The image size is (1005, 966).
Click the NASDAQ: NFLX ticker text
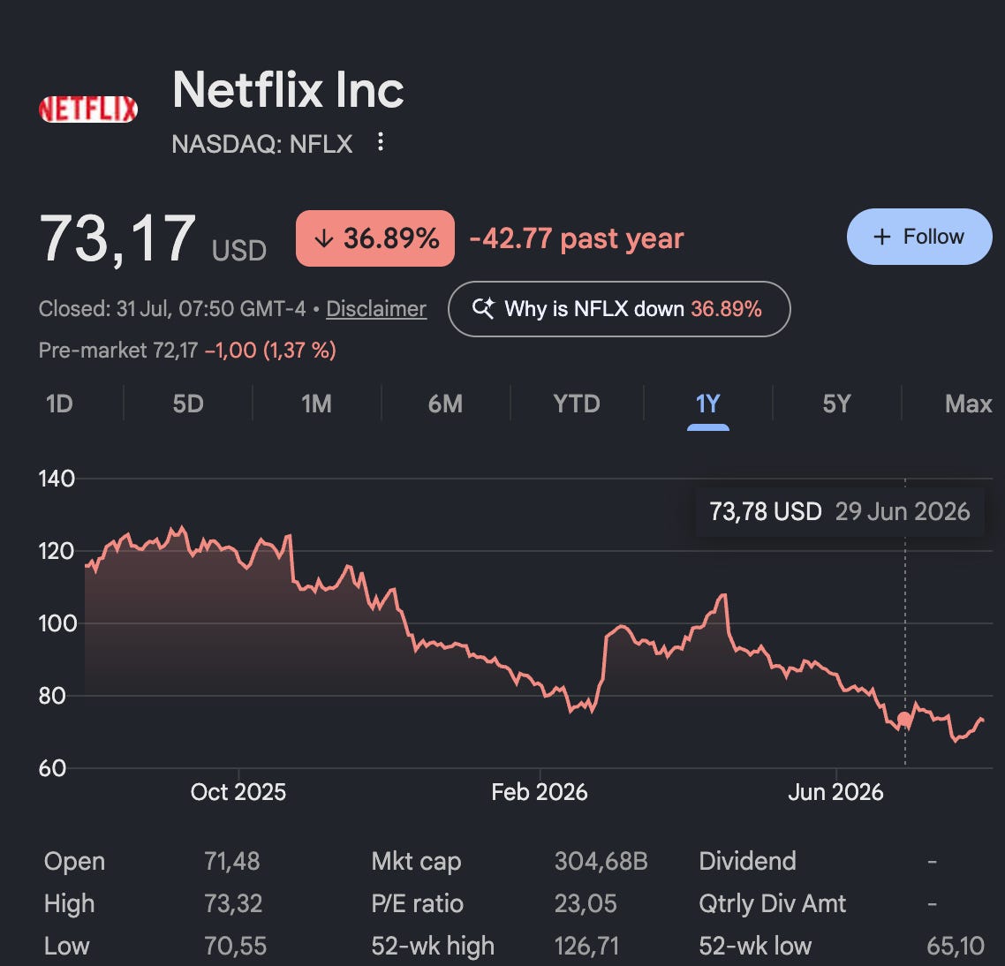(x=262, y=144)
